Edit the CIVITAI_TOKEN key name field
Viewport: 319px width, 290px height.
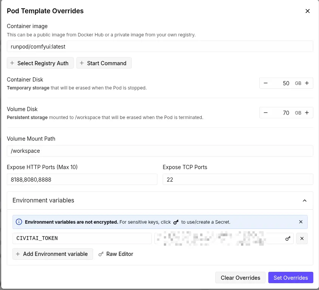82,238
